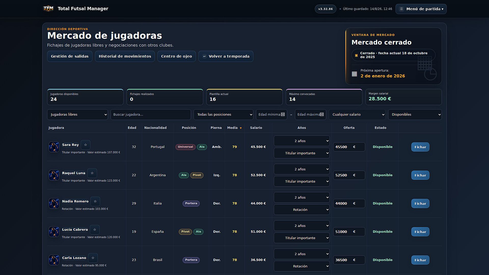Click Fichar button for Nadia Romero
Image resolution: width=489 pixels, height=275 pixels.
point(420,203)
